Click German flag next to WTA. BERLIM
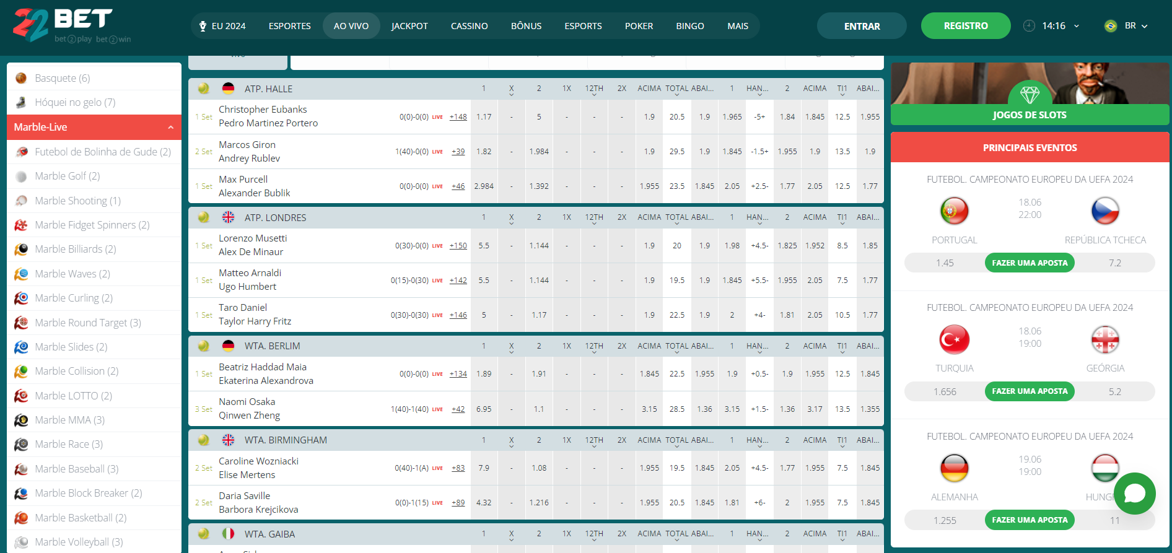 [228, 346]
